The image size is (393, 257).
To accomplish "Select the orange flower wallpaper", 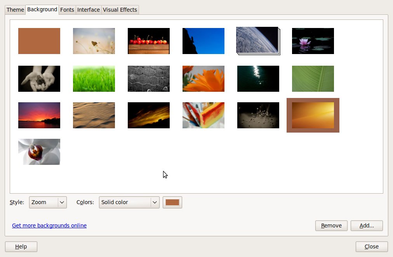I will (x=203, y=79).
